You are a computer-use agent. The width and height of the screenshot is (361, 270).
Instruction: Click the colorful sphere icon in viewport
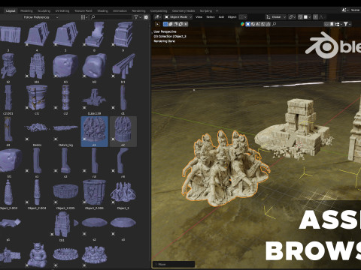pyautogui.click(x=242, y=24)
